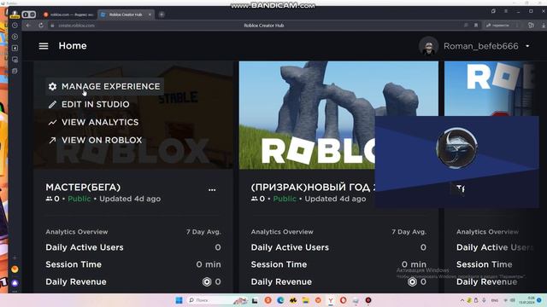Open Bandicam recorder icon on taskbar

click(x=368, y=300)
